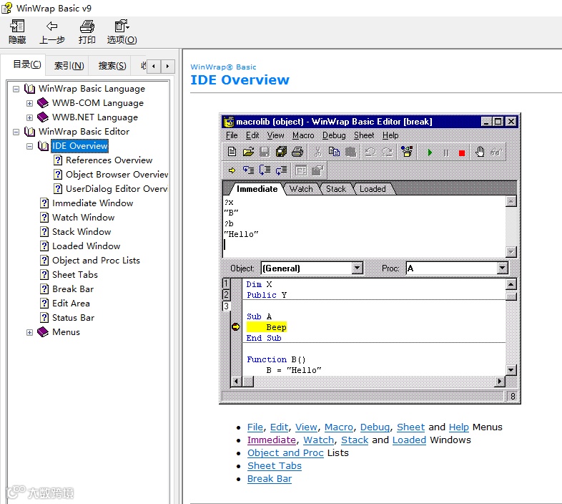Click the Pause icon in the IDE image
The width and height of the screenshot is (562, 504).
pos(446,153)
